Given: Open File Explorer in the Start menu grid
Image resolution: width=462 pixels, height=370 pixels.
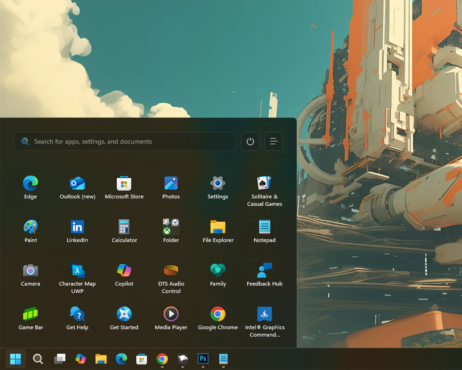Looking at the screenshot, I should click(x=218, y=231).
